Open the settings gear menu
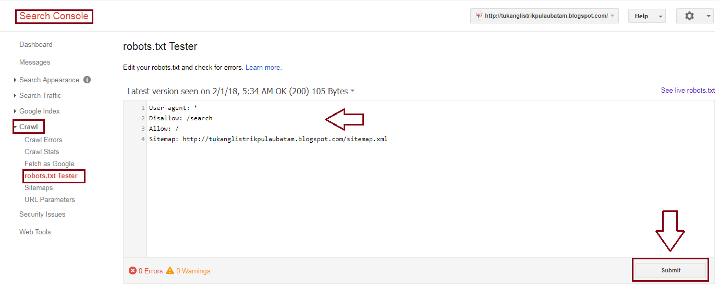Image resolution: width=719 pixels, height=289 pixels. 694,16
